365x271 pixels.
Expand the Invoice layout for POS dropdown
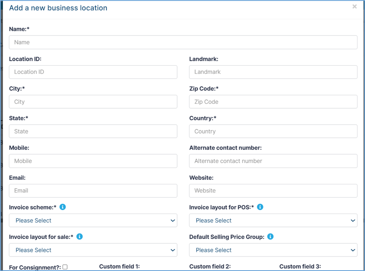273,220
